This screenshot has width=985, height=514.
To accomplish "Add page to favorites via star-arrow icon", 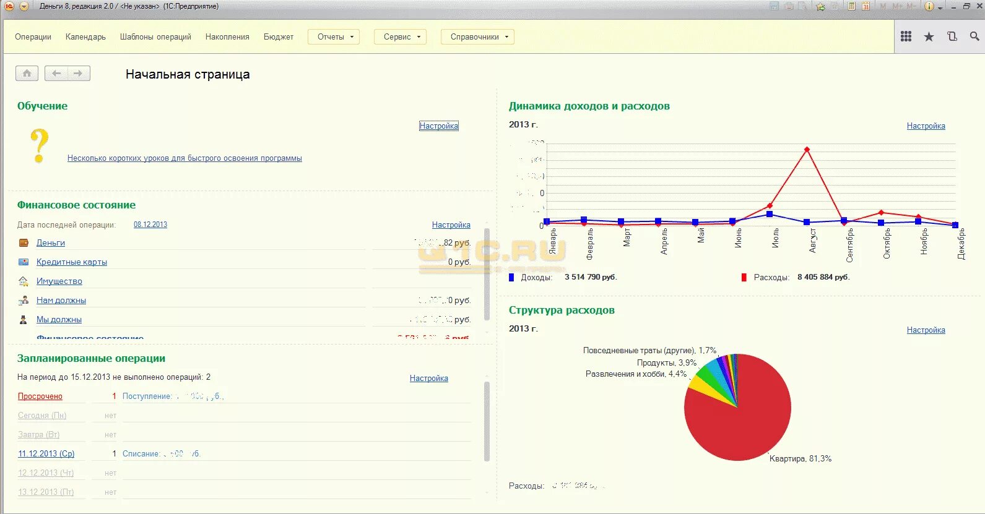I will coord(820,6).
